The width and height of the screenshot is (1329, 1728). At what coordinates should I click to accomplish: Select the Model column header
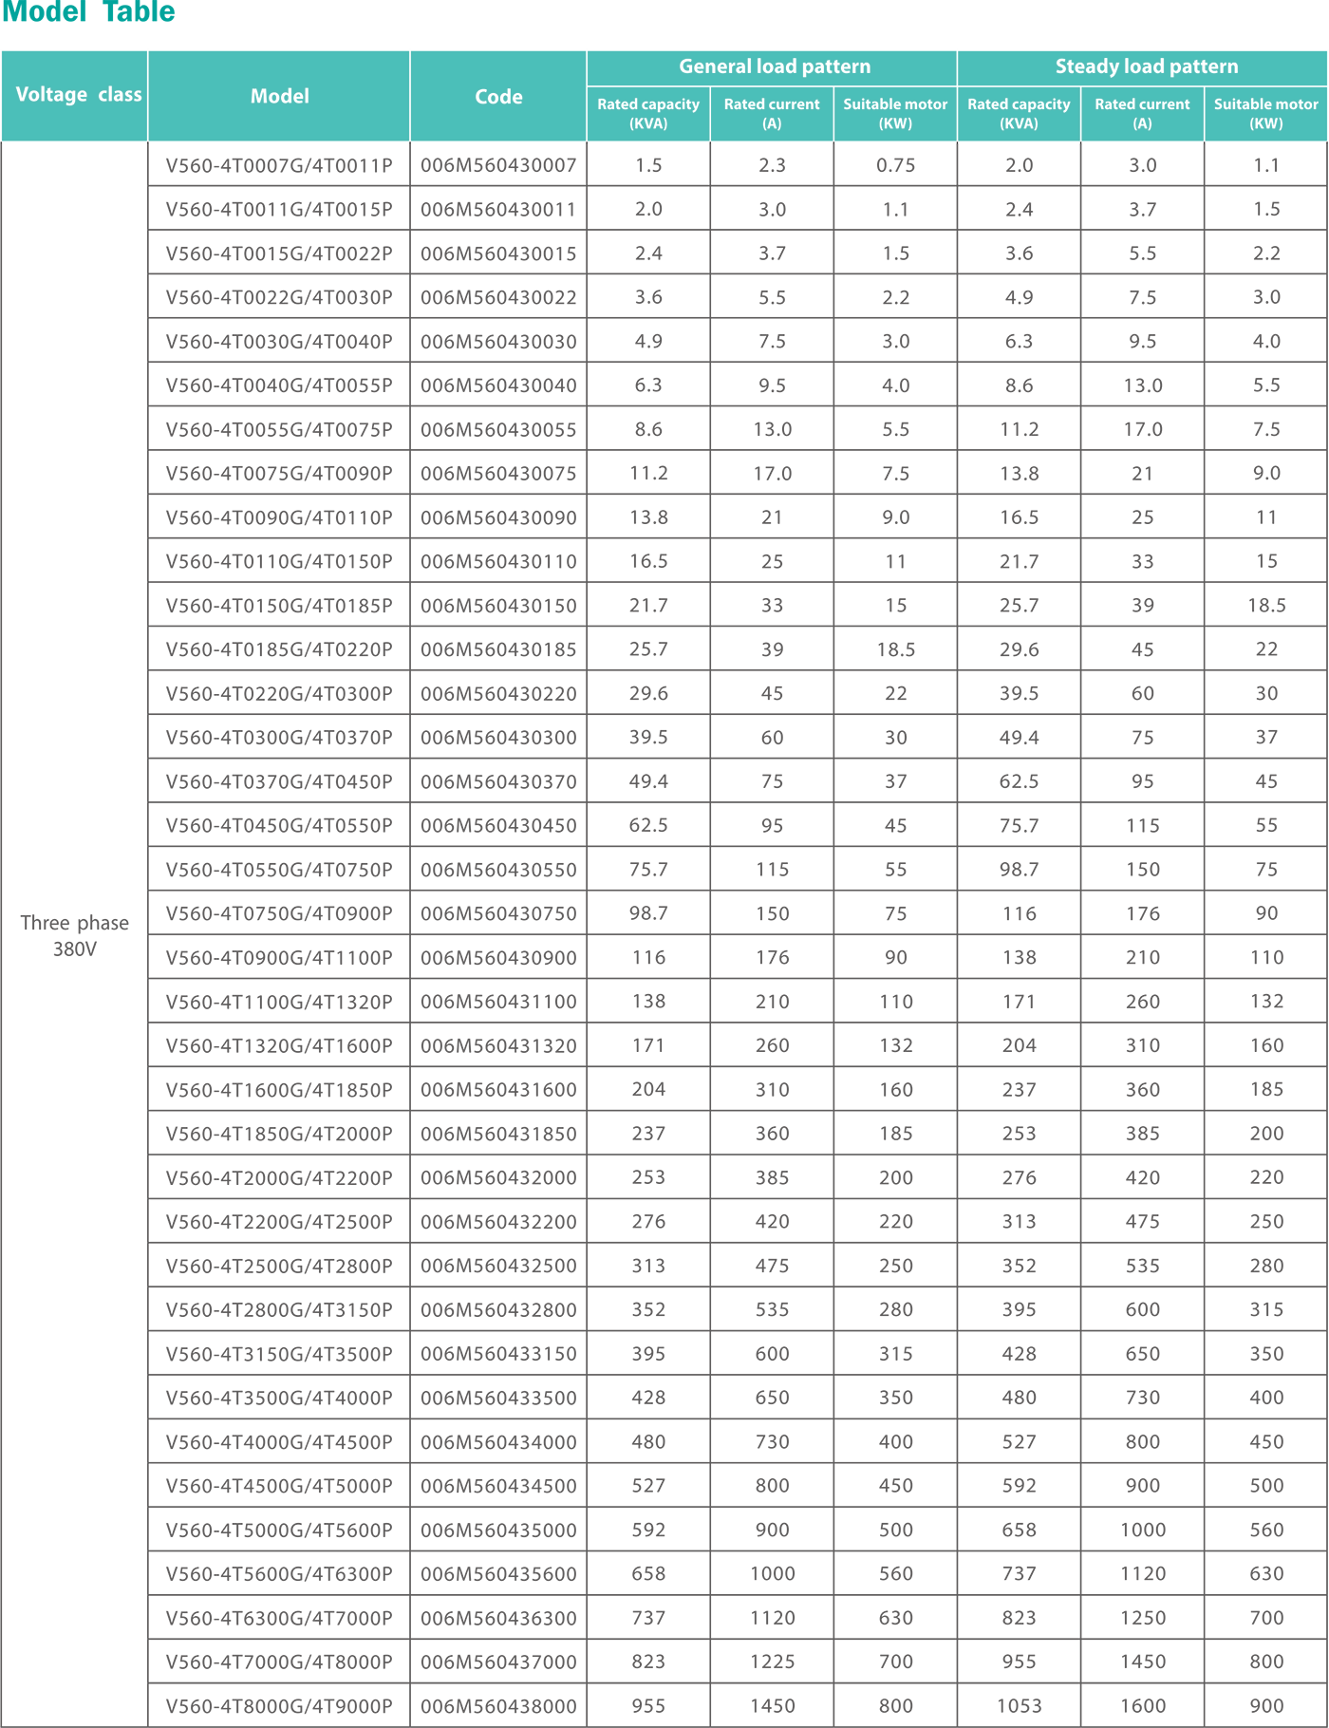[x=279, y=96]
